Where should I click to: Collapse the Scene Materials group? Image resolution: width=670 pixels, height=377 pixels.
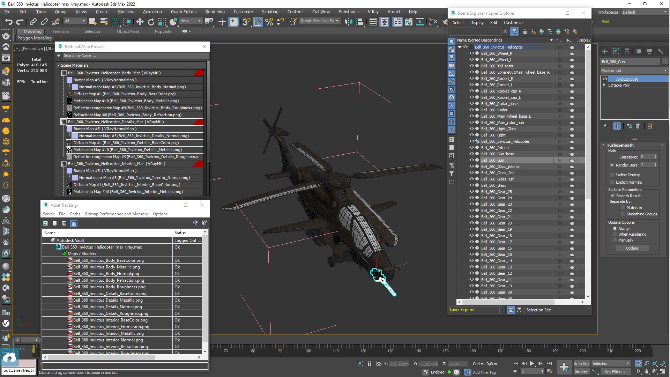tap(59, 65)
